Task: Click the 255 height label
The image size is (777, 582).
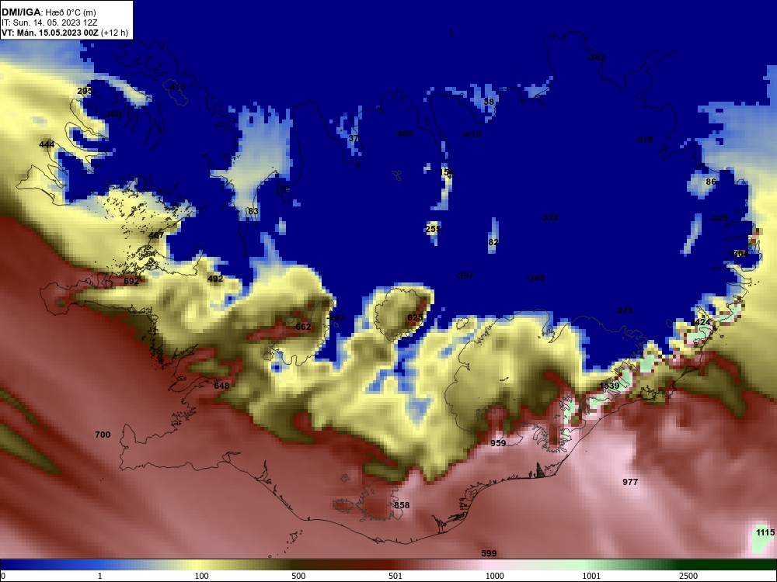Action: pos(433,229)
